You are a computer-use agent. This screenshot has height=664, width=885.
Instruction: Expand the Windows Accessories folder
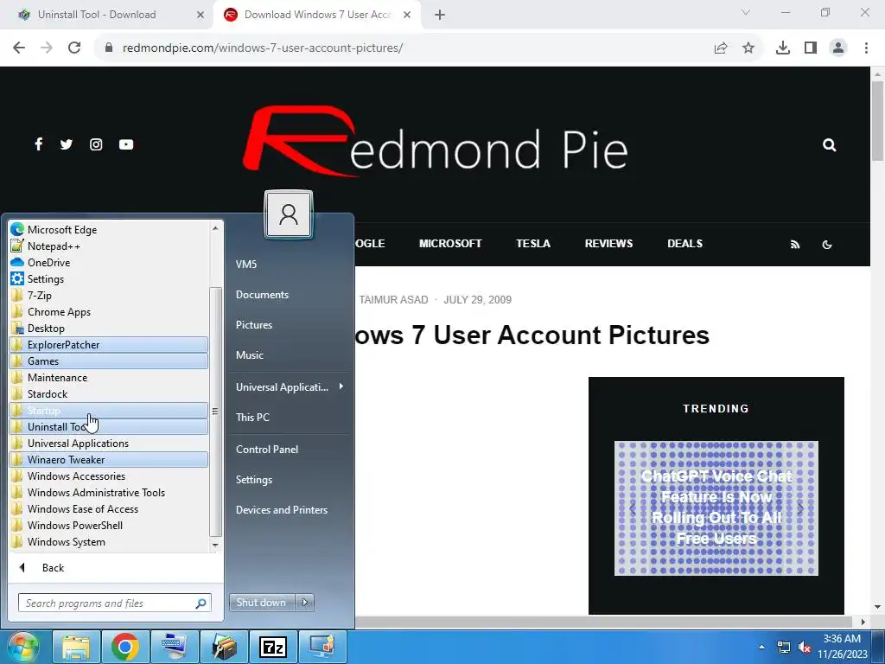(x=109, y=476)
